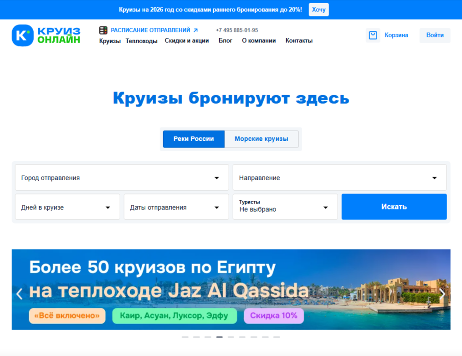
Task: Select the Реки России tab
Action: pos(194,139)
